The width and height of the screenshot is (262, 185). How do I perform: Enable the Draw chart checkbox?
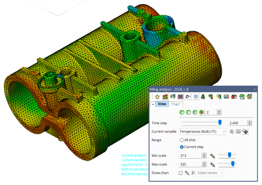pyautogui.click(x=180, y=173)
